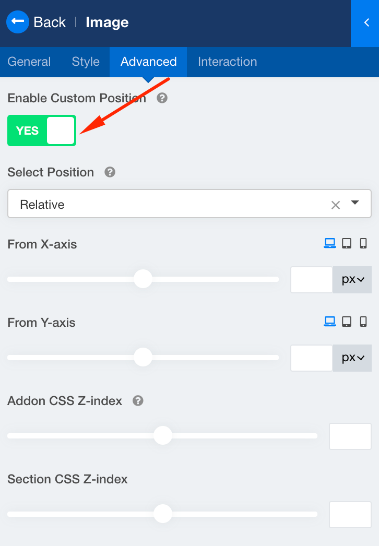
Task: Open px unit dropdown for Y-axis
Action: tap(353, 358)
